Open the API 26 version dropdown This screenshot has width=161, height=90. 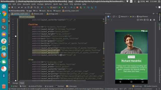(133, 16)
